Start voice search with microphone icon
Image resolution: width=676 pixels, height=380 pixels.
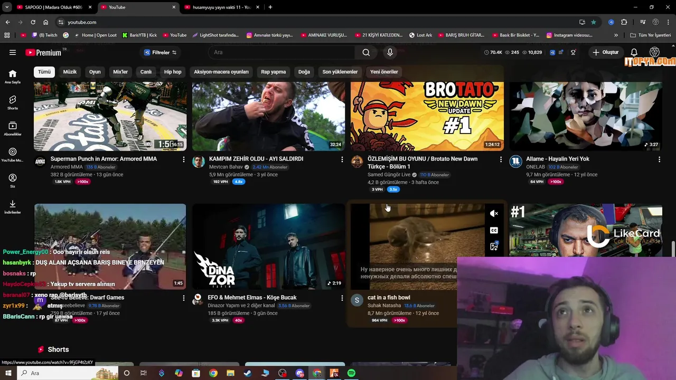(x=390, y=52)
